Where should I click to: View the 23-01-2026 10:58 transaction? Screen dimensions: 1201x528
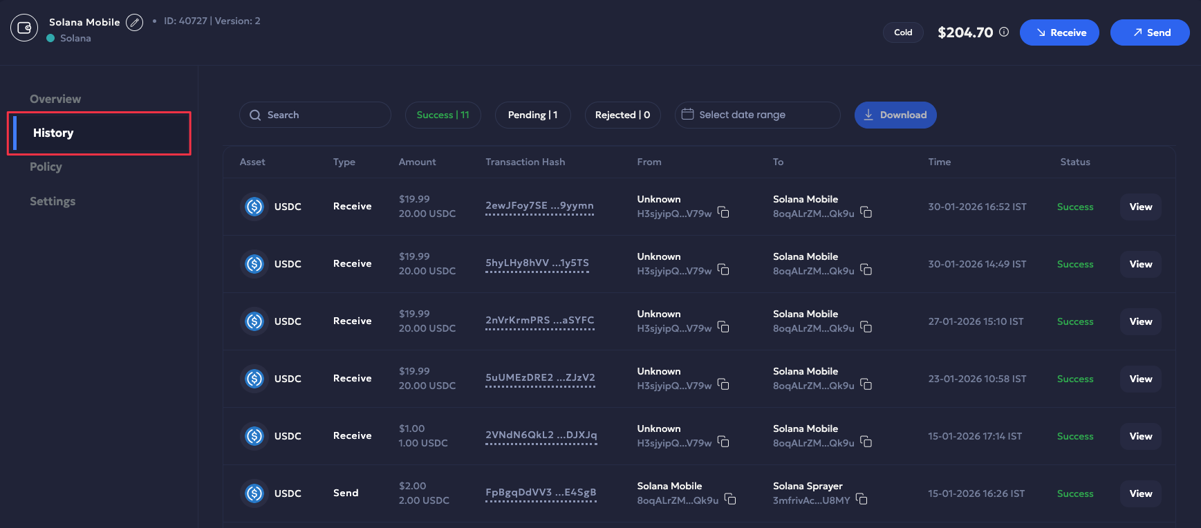pos(1141,379)
